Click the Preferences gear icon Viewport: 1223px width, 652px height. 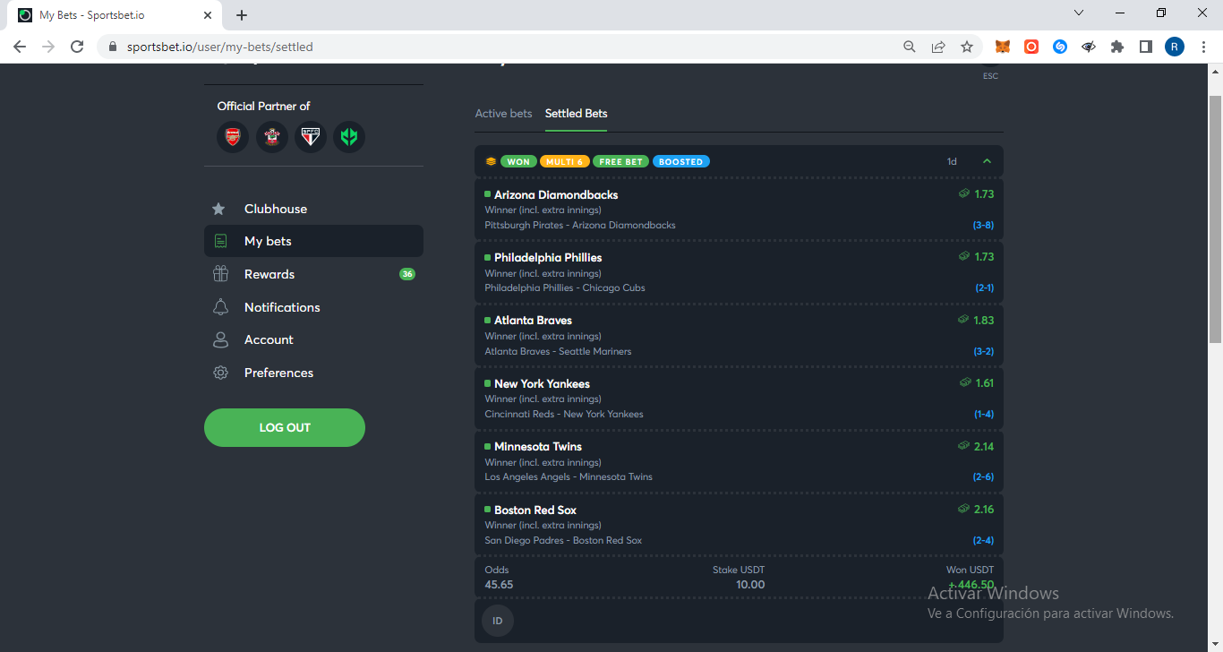220,373
